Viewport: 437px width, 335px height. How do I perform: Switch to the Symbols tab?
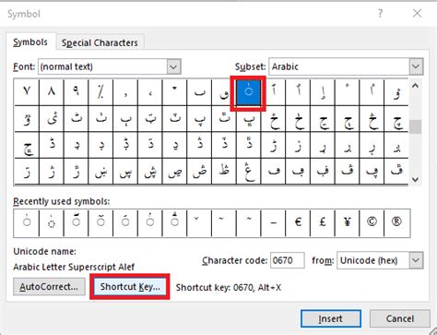pyautogui.click(x=30, y=42)
